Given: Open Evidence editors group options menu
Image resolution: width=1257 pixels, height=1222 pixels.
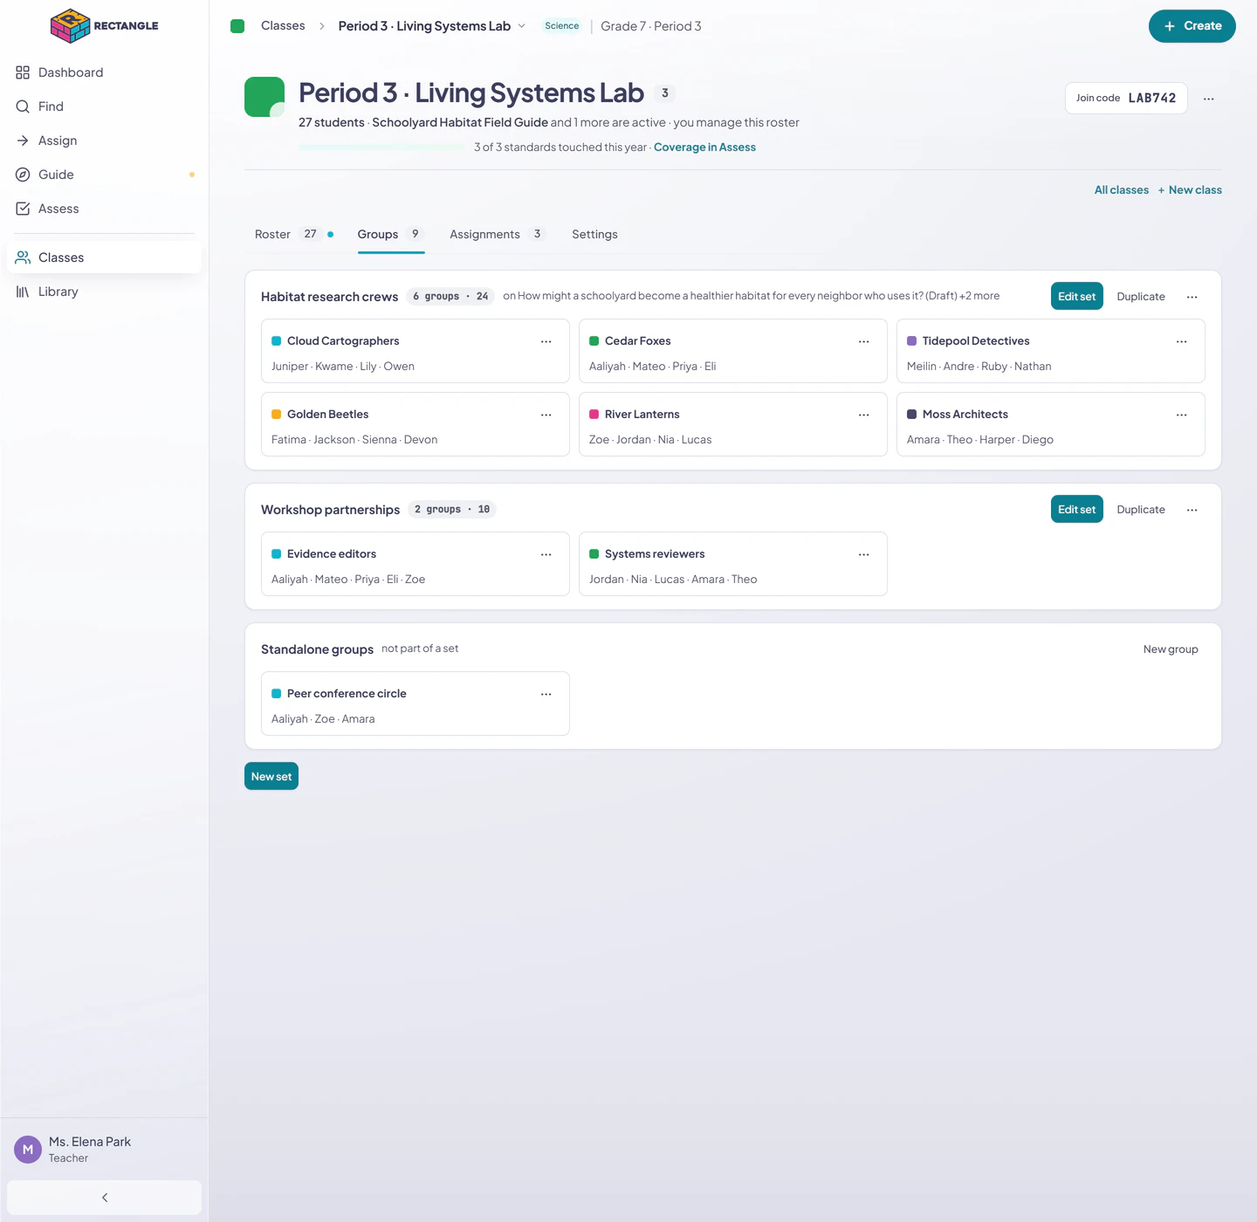Looking at the screenshot, I should (x=546, y=554).
